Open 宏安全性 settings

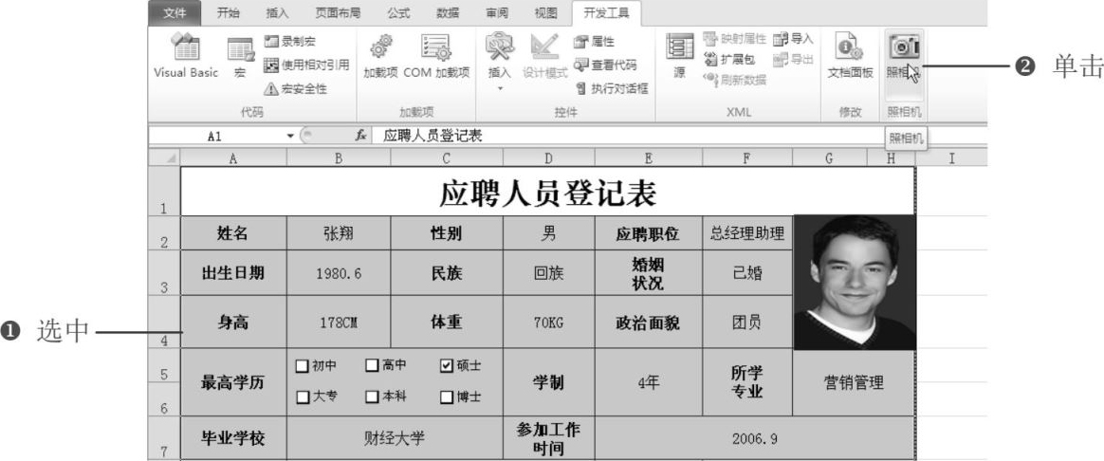coord(295,88)
